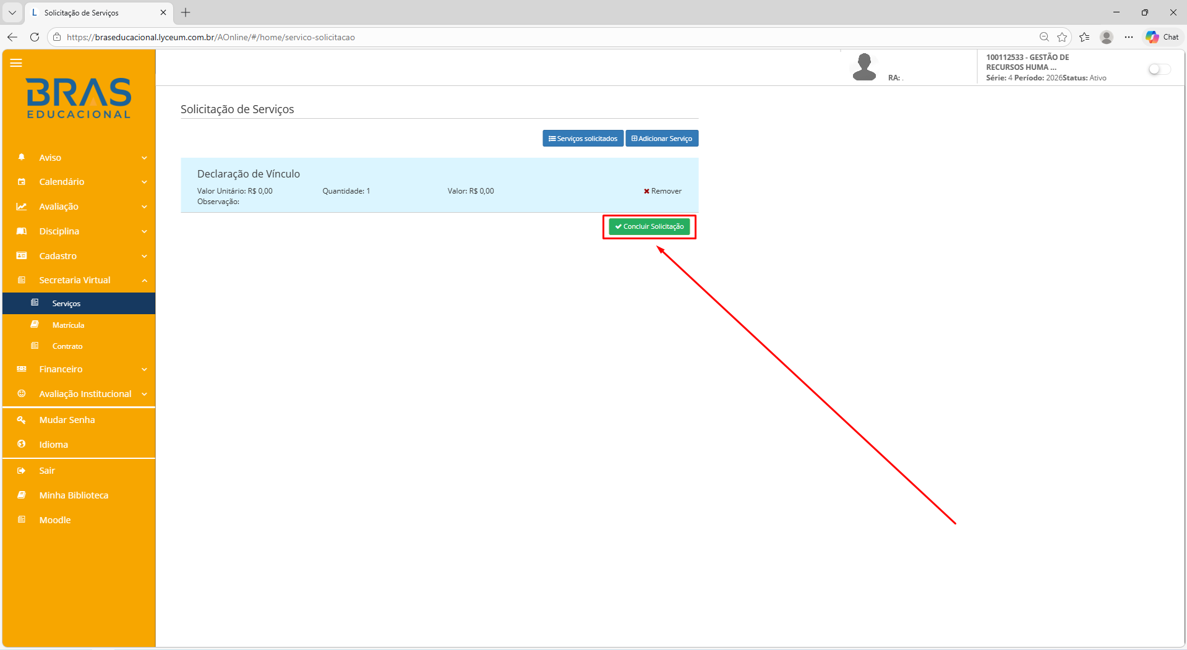Collapse the Secretaria Virtual section
This screenshot has width=1187, height=650.
tap(144, 281)
